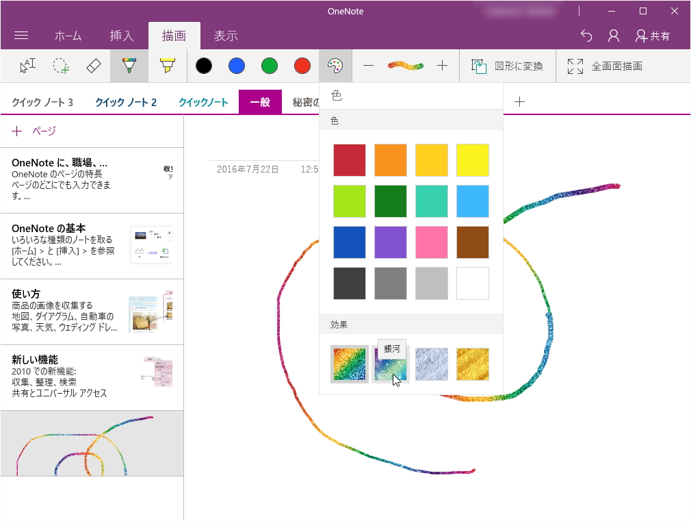Select the lasso selection tool

tap(60, 66)
